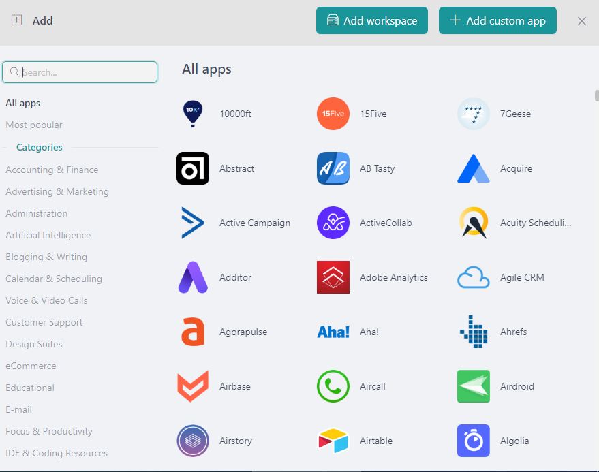This screenshot has width=599, height=472.
Task: Close the Add apps dialog
Action: tap(581, 21)
